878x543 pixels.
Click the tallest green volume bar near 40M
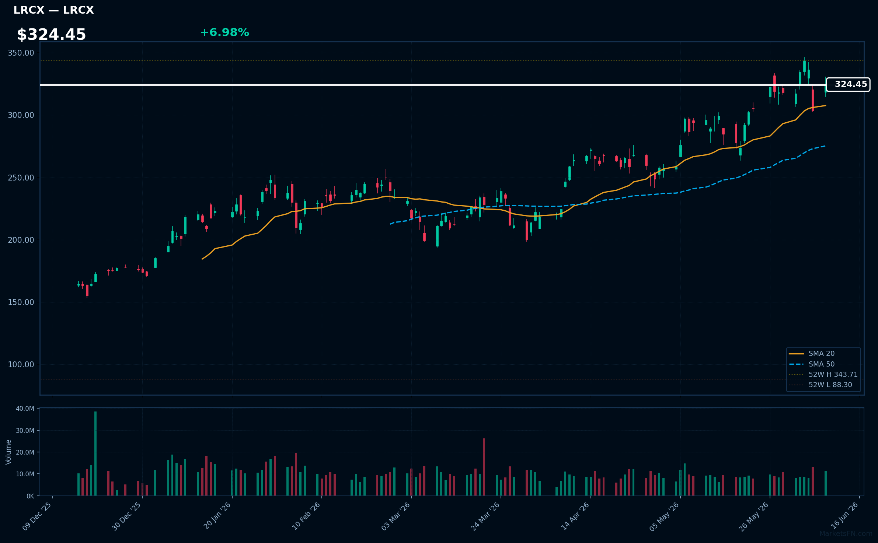coord(95,453)
